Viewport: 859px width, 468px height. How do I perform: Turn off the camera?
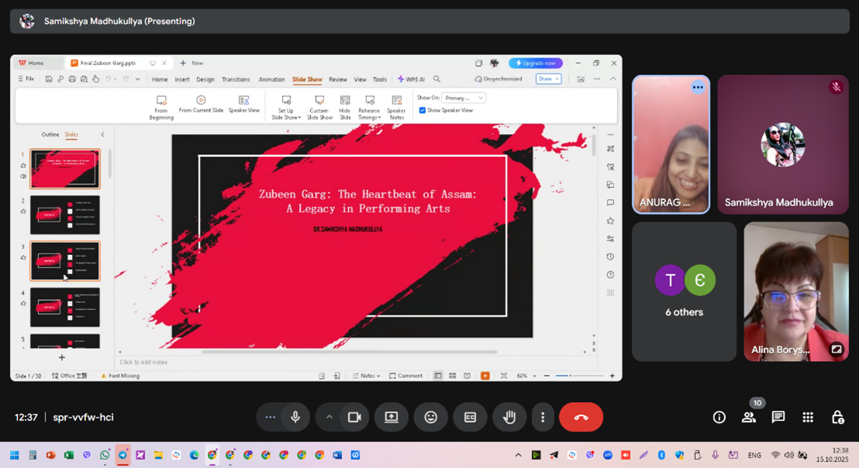354,417
